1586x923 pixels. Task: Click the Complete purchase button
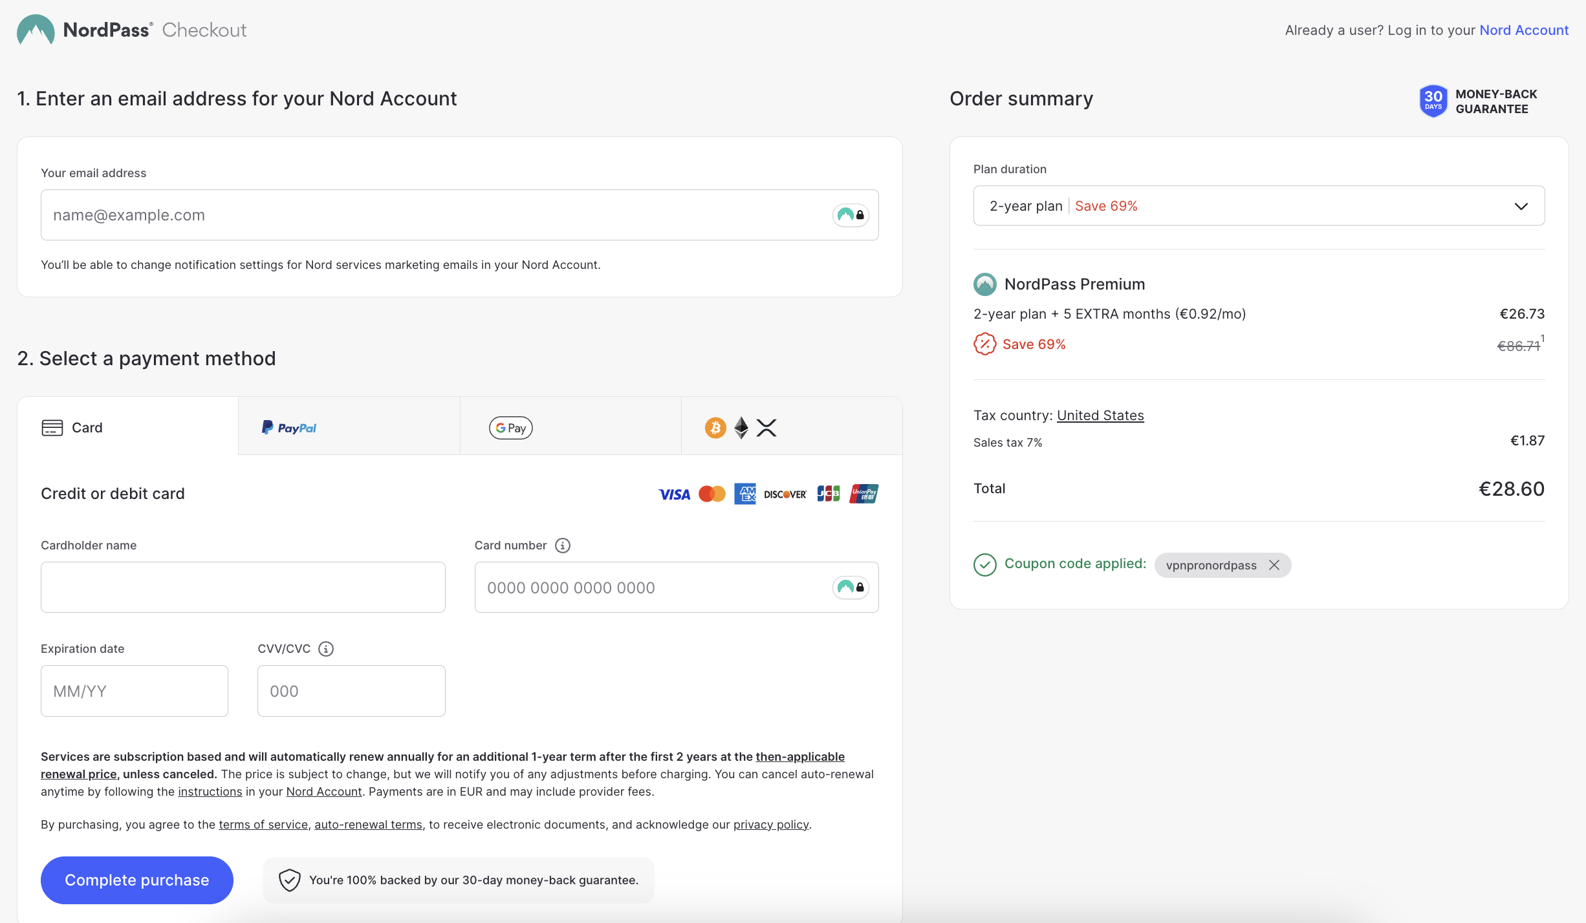click(137, 880)
